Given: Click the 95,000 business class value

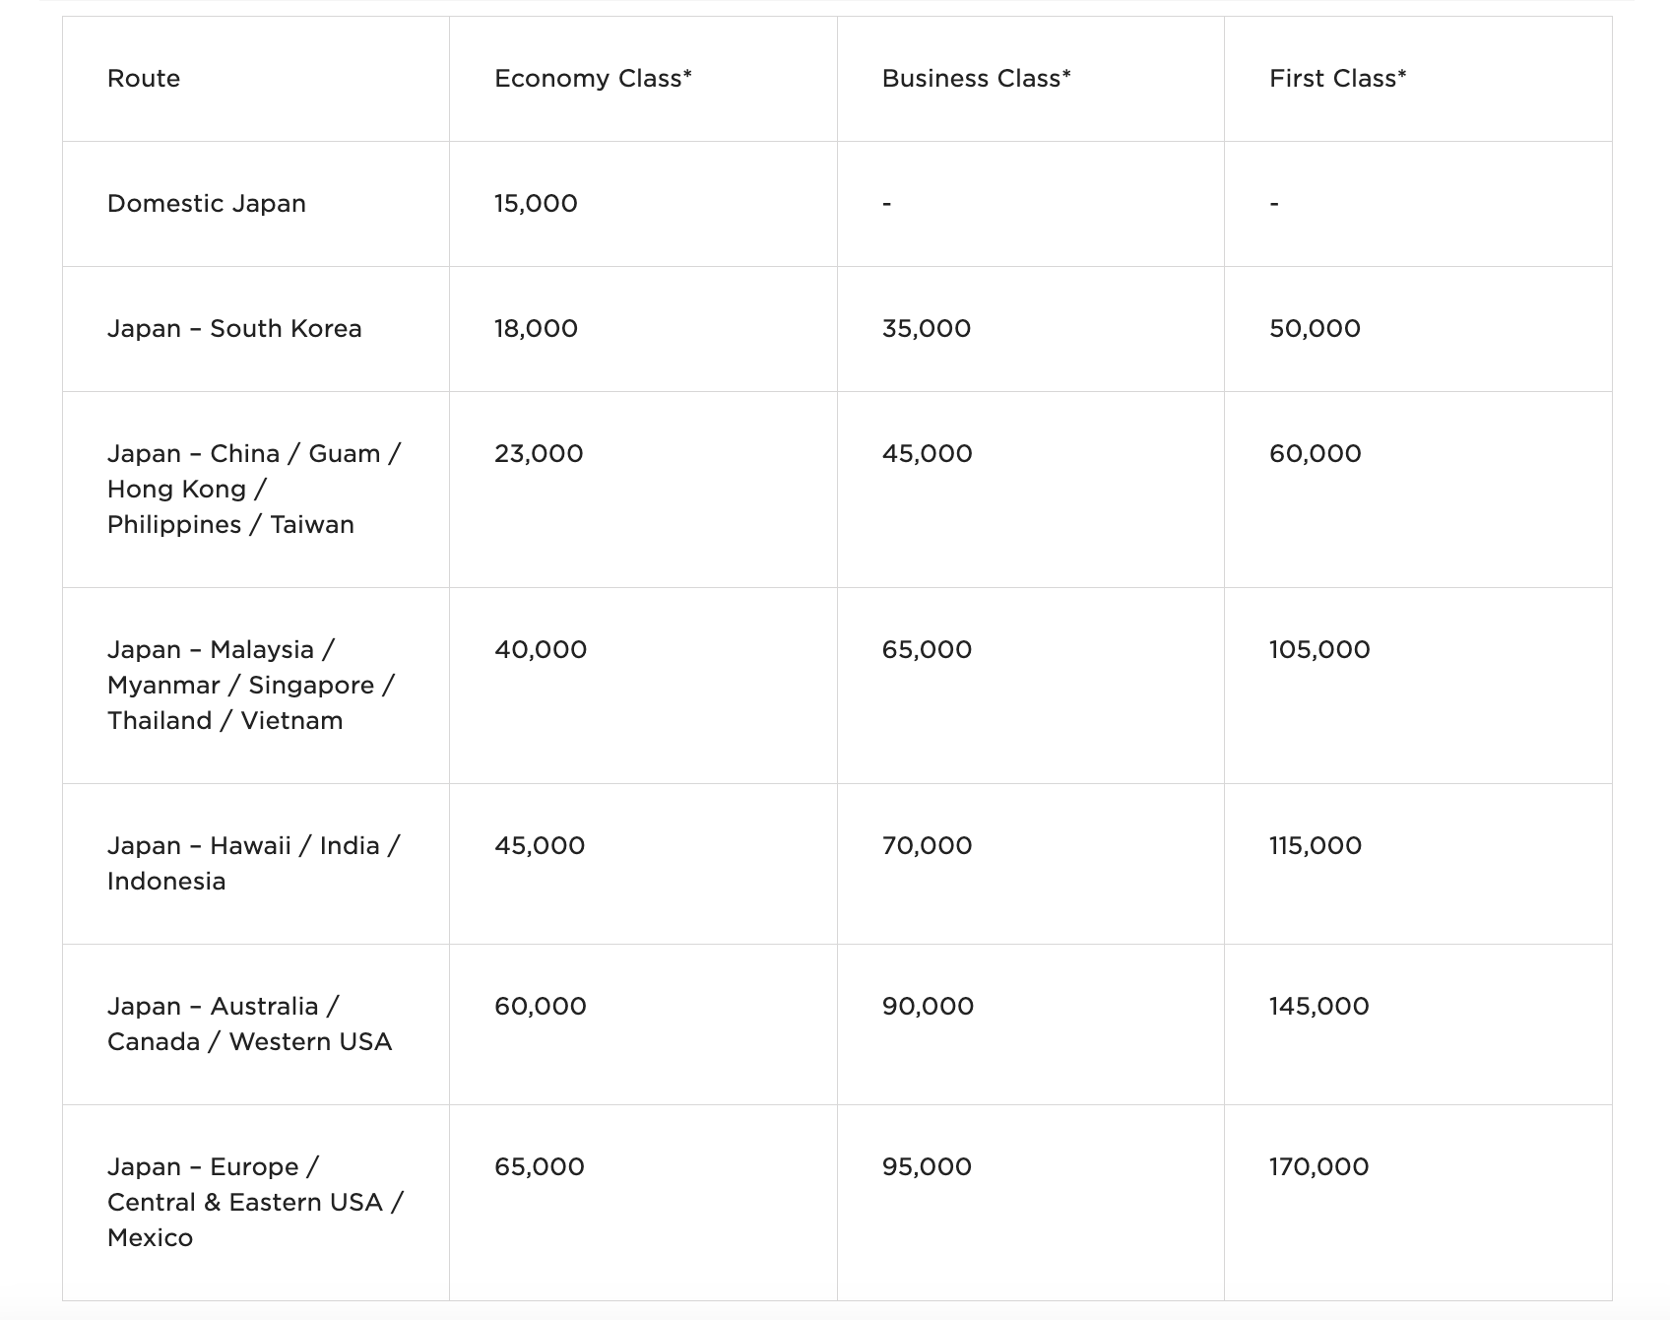Looking at the screenshot, I should 927,1167.
